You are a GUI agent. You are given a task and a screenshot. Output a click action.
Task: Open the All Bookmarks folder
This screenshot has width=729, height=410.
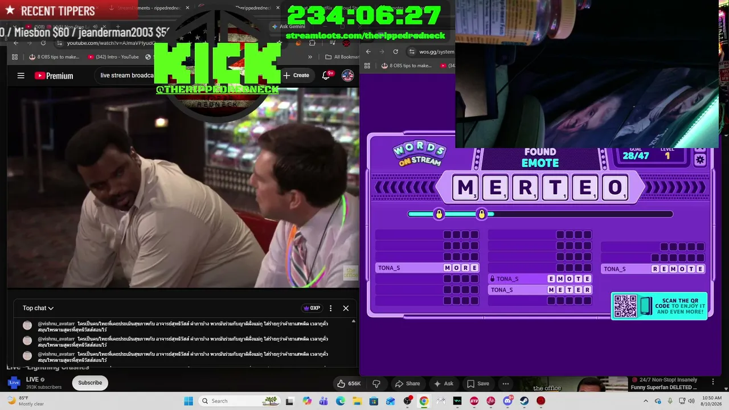point(342,57)
